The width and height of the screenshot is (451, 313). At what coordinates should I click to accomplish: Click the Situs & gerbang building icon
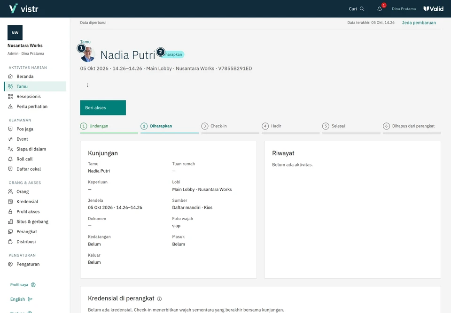pyautogui.click(x=10, y=221)
